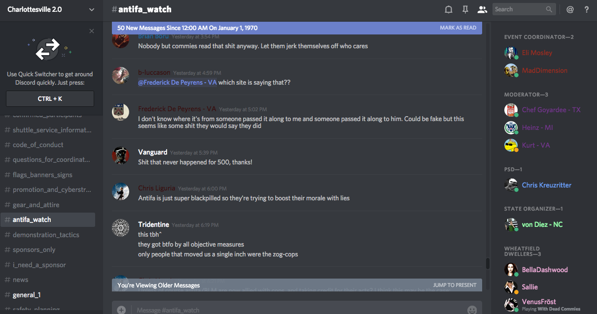Click Mark As Read button

click(458, 28)
